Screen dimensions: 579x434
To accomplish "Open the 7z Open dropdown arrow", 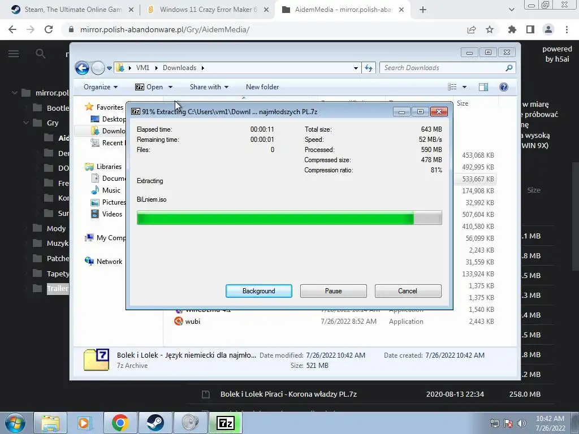I will [170, 87].
